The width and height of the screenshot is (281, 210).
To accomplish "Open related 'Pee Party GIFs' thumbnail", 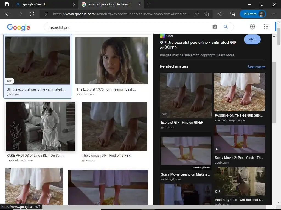I will [239, 181].
